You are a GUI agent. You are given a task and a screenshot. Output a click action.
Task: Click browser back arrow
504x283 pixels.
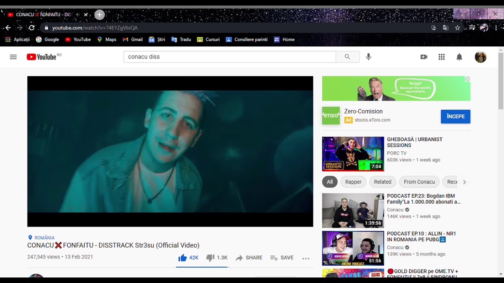coord(8,28)
